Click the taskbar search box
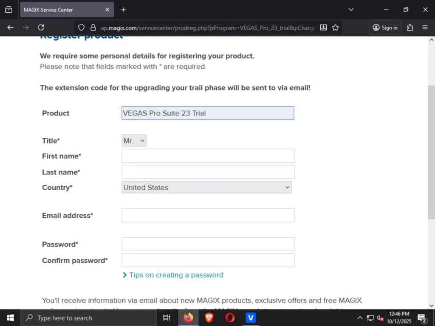Screen dimensions: 435x326 [x=88, y=318]
